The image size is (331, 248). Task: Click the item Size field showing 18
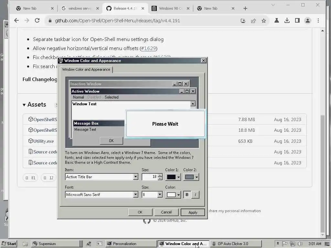point(150,177)
